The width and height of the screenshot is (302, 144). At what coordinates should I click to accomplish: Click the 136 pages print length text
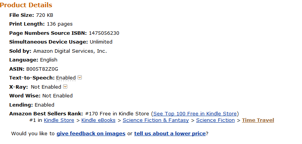point(60,24)
